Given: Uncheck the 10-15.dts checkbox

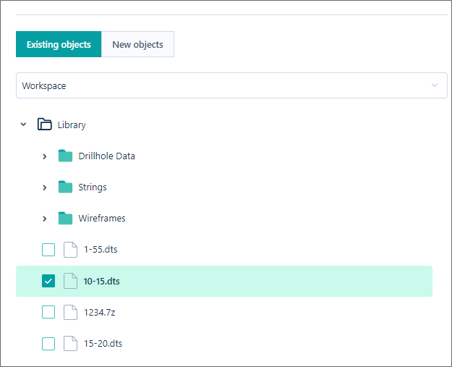Looking at the screenshot, I should [48, 281].
